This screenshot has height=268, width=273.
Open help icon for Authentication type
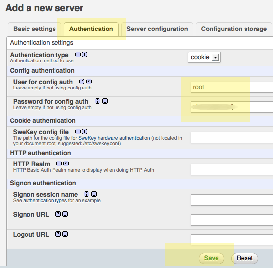click(78, 55)
